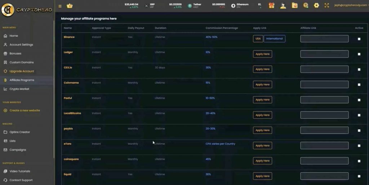The height and width of the screenshot is (185, 369).
Task: Click the Ledger affiliate link field
Action: (324, 54)
